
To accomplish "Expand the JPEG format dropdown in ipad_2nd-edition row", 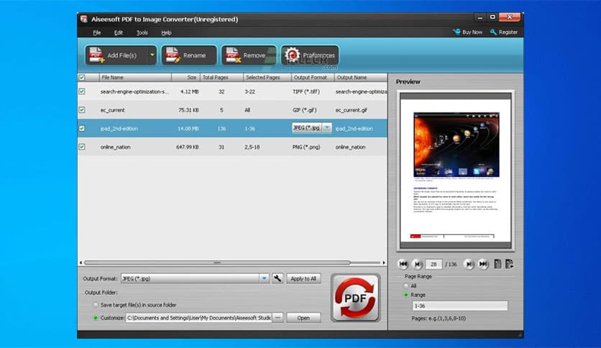I will coord(327,128).
